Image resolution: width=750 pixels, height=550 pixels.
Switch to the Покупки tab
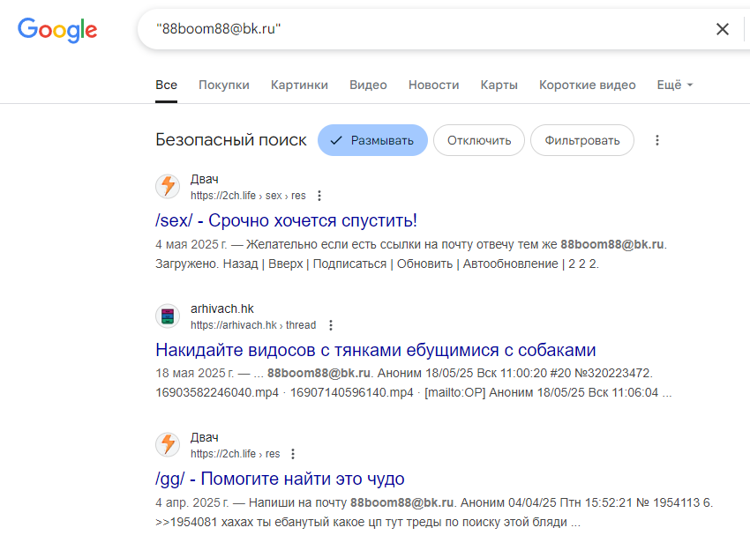coord(224,85)
